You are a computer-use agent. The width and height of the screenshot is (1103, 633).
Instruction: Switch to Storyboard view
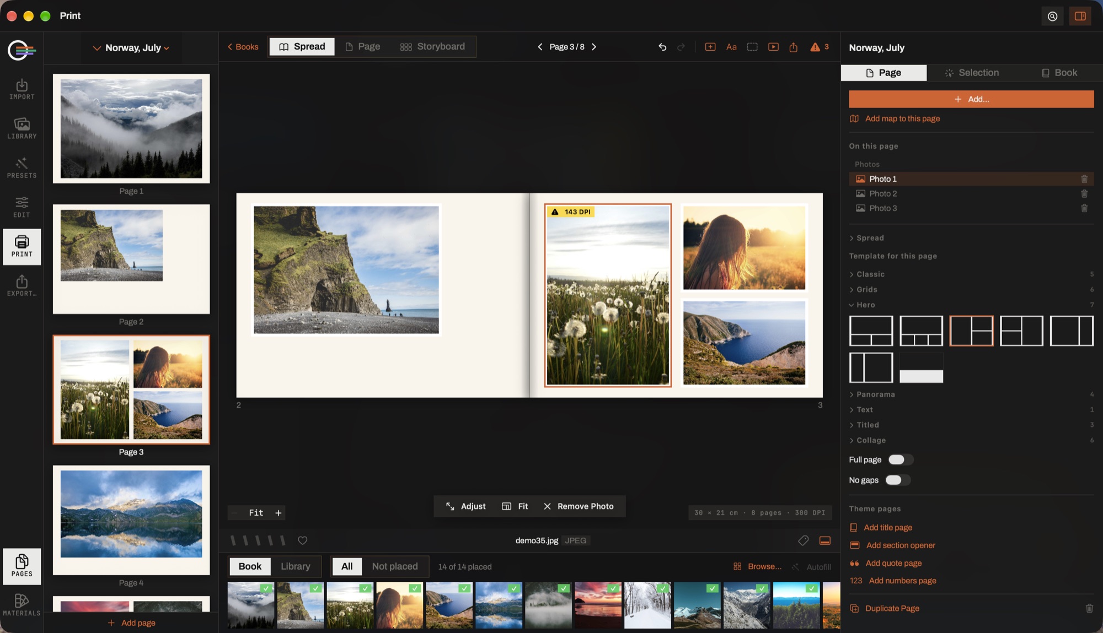coord(432,47)
